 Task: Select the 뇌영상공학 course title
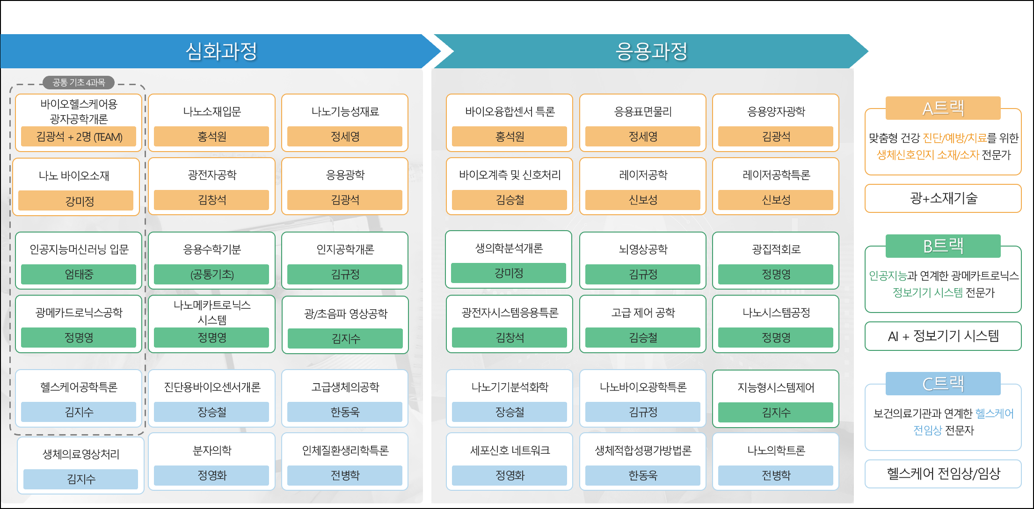click(643, 249)
